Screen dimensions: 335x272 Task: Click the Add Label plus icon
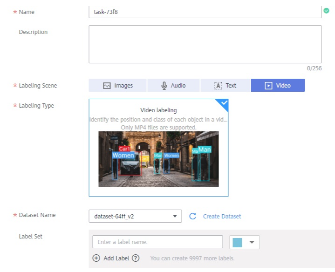(x=96, y=258)
